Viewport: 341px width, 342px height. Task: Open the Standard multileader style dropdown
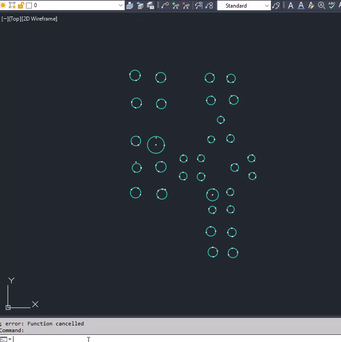tap(244, 6)
